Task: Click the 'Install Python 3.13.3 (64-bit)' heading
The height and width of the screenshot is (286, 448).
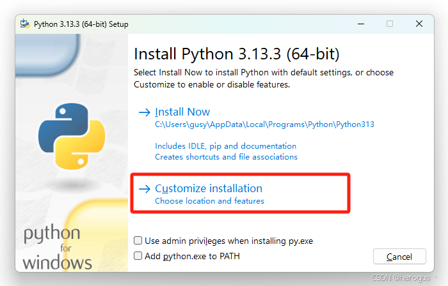Action: coord(237,54)
